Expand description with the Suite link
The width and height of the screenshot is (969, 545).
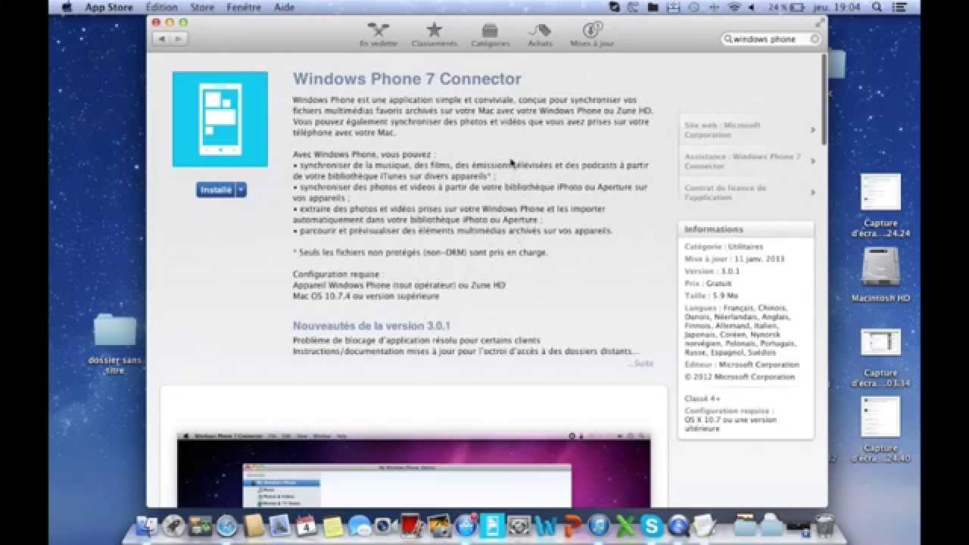640,363
